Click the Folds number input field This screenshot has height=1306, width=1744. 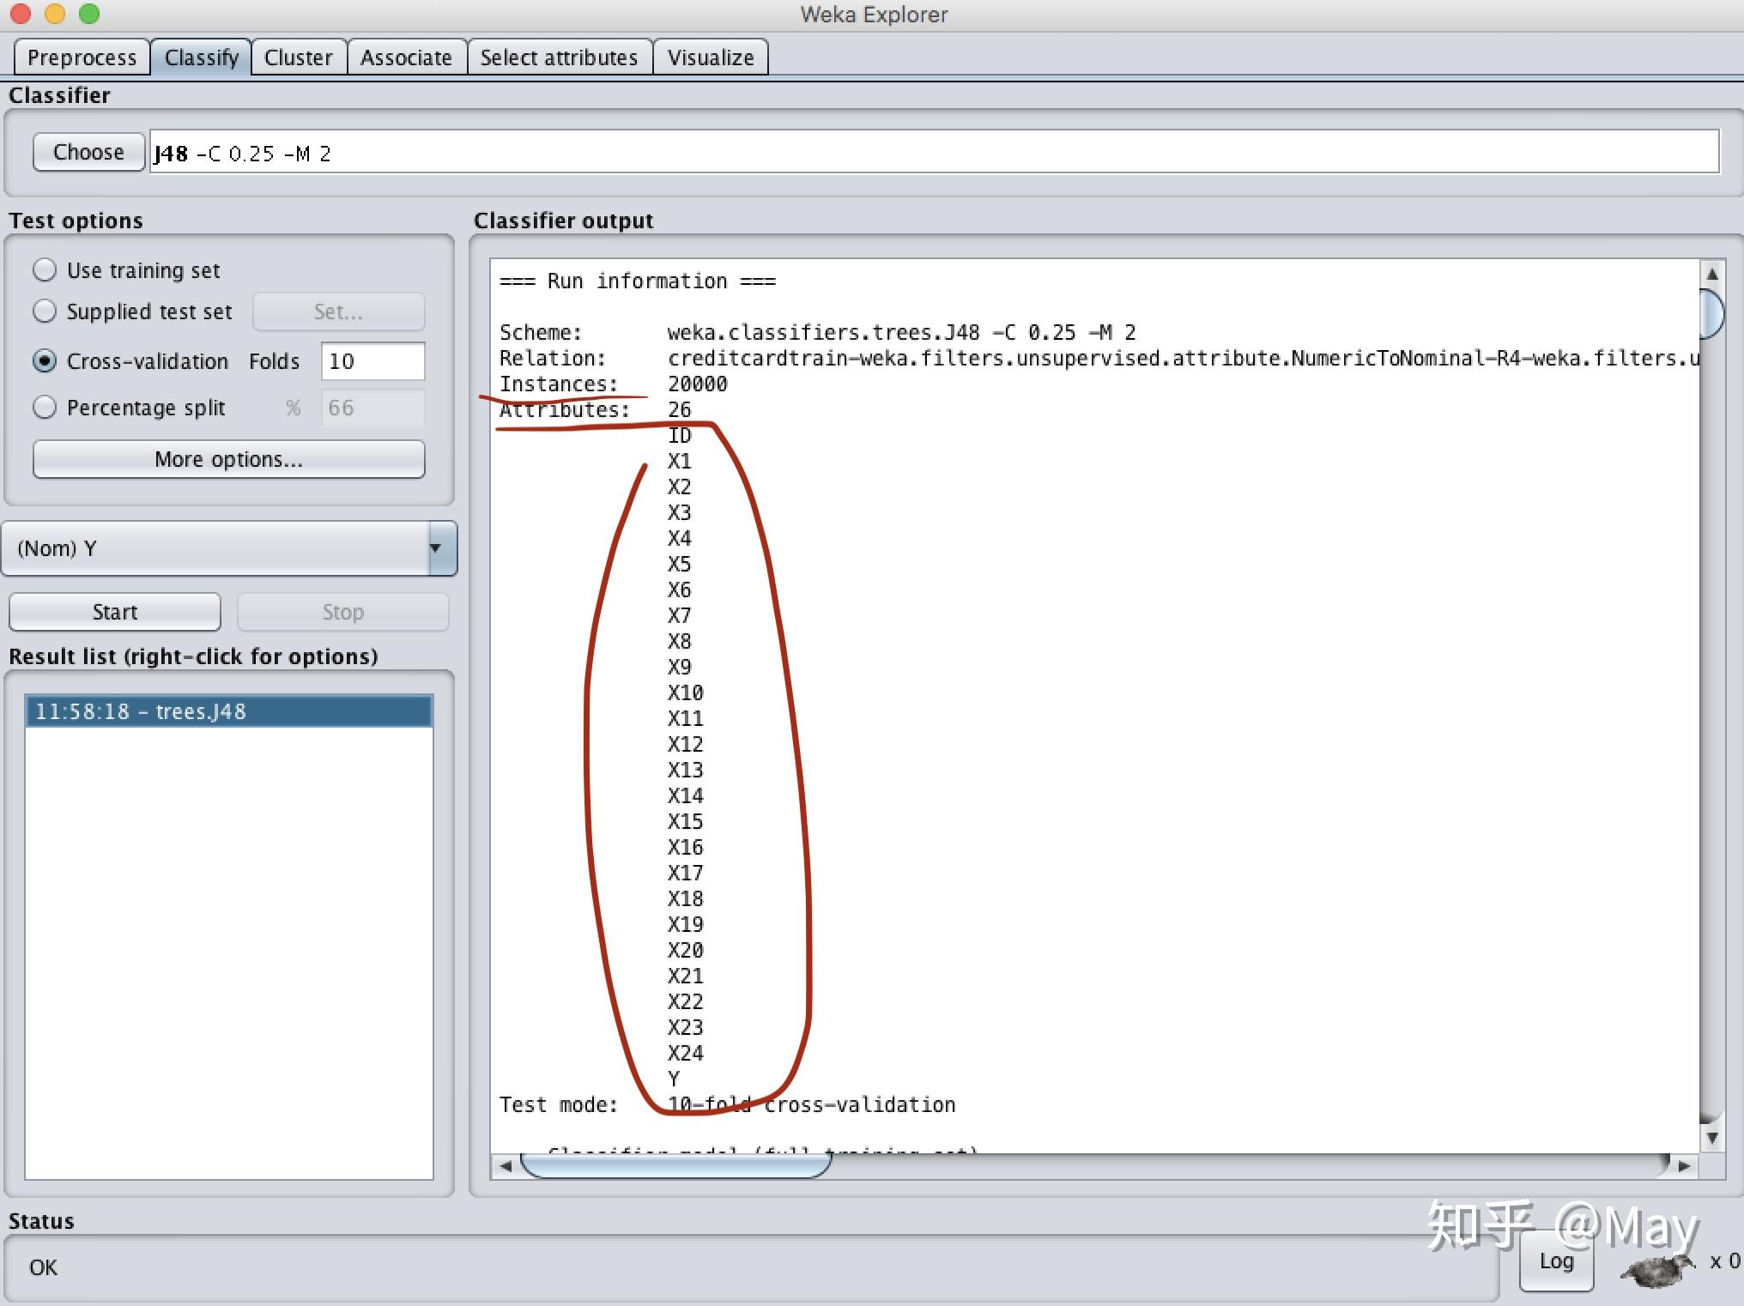pos(372,361)
